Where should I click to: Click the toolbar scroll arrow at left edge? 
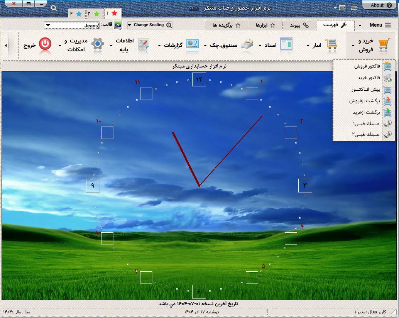click(6, 46)
